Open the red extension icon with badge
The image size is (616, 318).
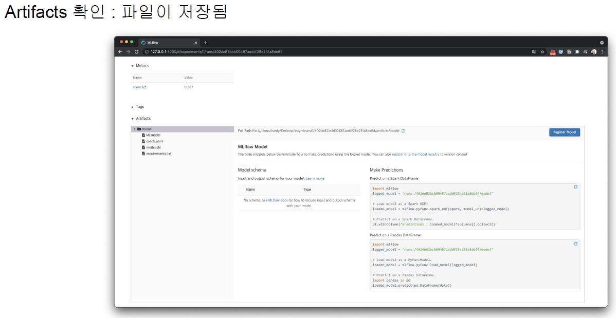[553, 52]
